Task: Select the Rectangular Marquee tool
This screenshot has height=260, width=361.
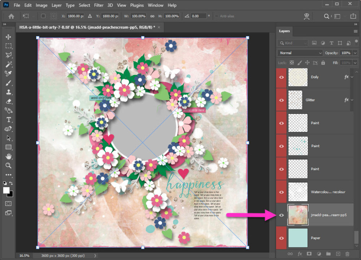Action: click(x=9, y=46)
